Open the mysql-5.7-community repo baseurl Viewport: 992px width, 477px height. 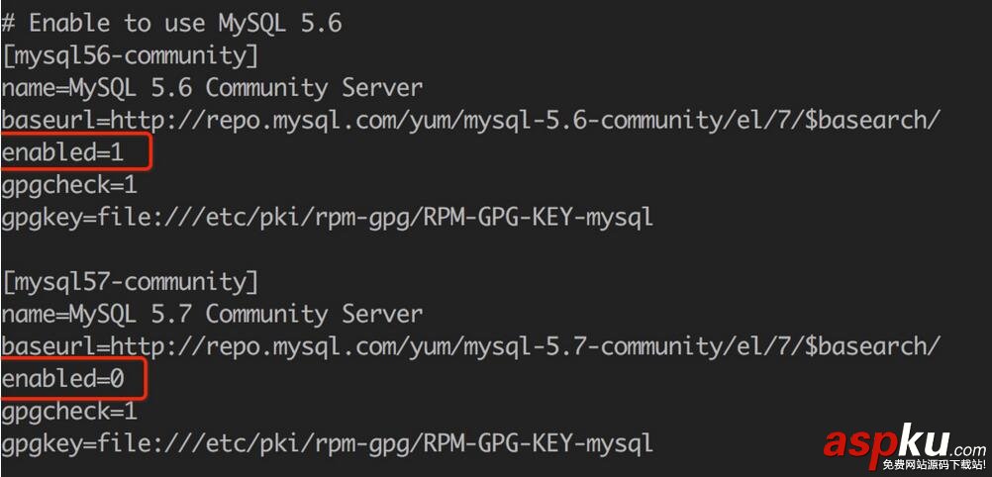(x=470, y=346)
